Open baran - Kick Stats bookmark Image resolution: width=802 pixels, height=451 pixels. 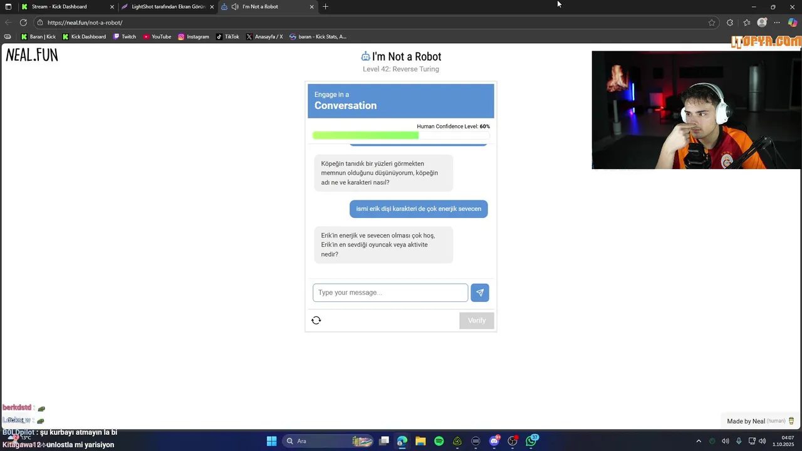pyautogui.click(x=318, y=37)
